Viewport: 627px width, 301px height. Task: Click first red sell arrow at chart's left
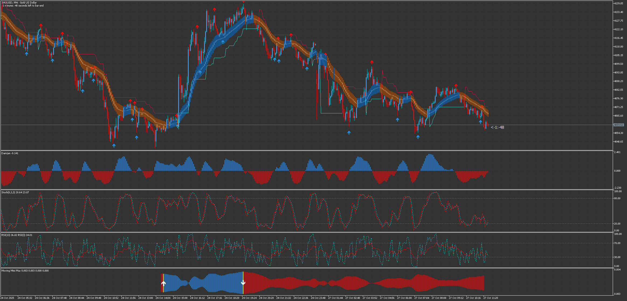(41, 25)
